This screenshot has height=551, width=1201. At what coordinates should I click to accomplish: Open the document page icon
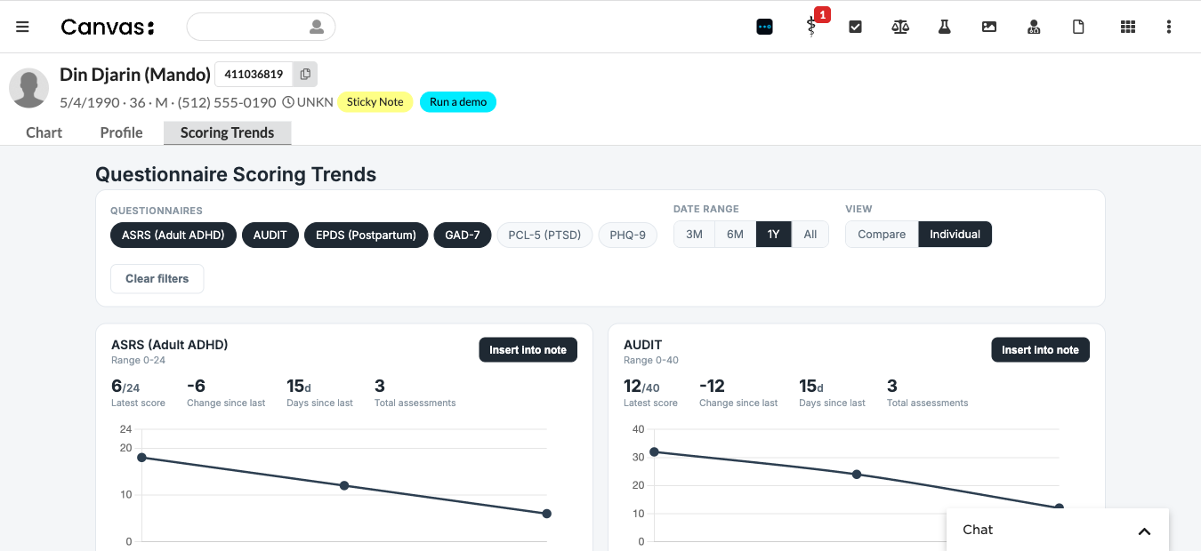[x=1078, y=27]
